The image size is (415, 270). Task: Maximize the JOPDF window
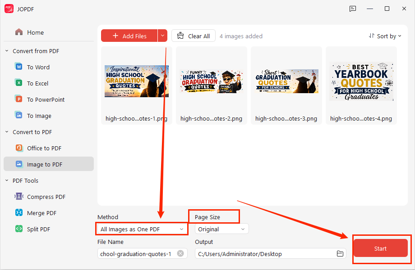[387, 9]
